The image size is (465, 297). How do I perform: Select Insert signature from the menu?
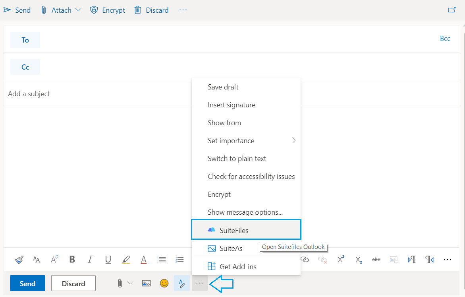[232, 105]
